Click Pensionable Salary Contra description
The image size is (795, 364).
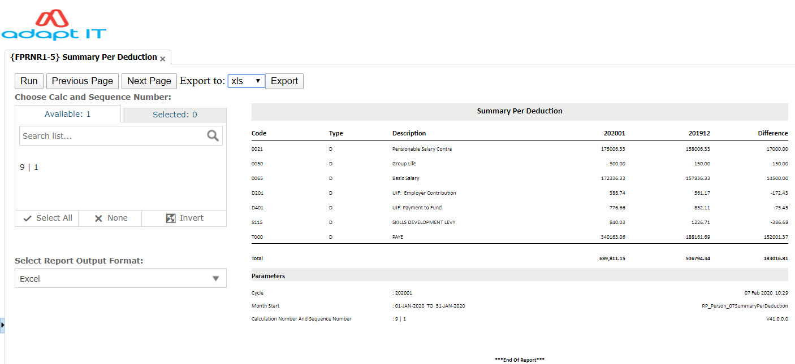[x=422, y=149]
